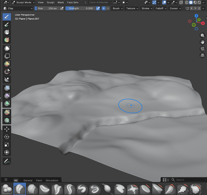Open the Clay brush selector dropdown

(x=18, y=9)
